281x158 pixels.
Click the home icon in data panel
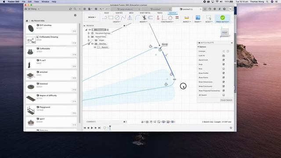point(27,21)
